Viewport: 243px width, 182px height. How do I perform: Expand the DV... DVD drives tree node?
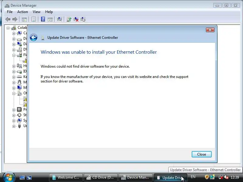click(x=14, y=50)
